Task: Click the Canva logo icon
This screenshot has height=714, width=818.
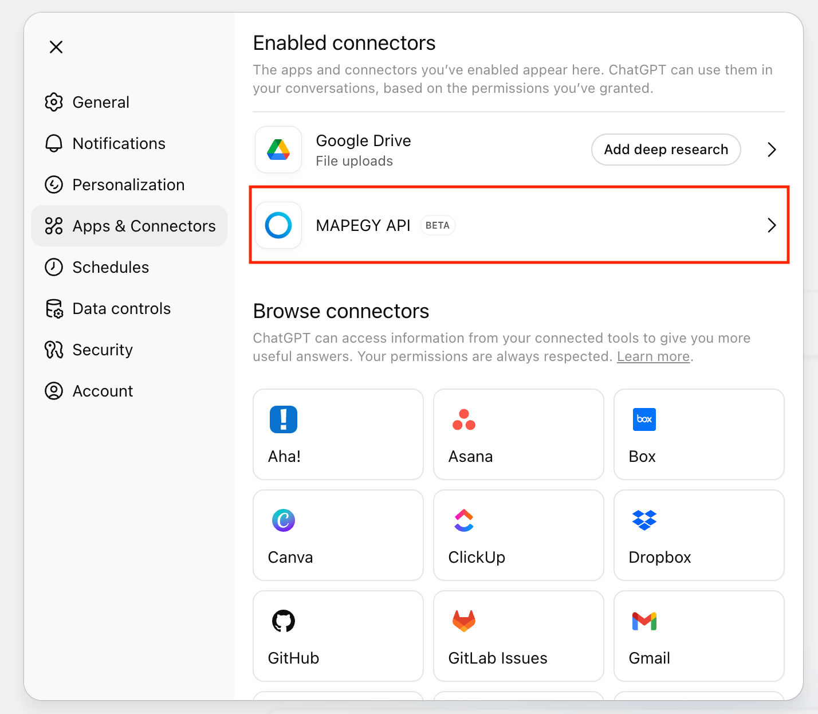Action: 284,520
